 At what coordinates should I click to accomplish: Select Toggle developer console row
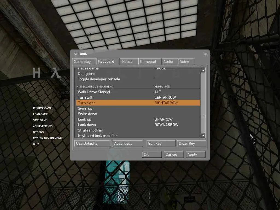tap(138, 79)
